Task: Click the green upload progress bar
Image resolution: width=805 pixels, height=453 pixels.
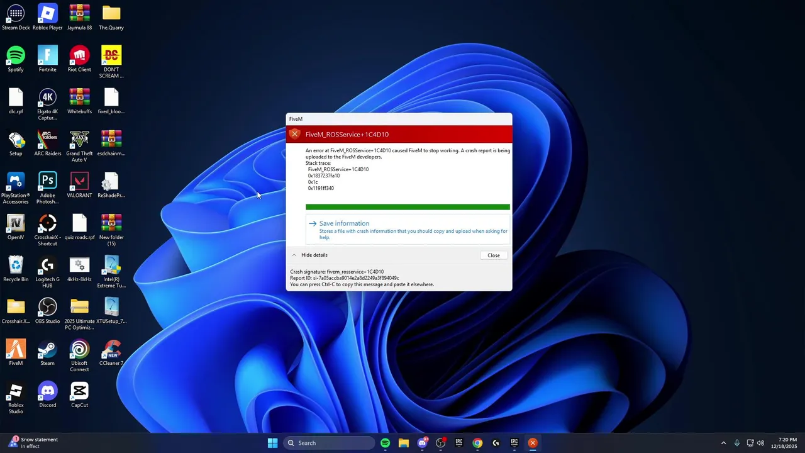Action: tap(408, 207)
